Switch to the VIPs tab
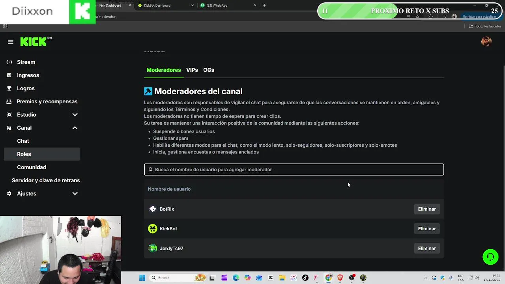This screenshot has height=284, width=505. click(x=192, y=70)
